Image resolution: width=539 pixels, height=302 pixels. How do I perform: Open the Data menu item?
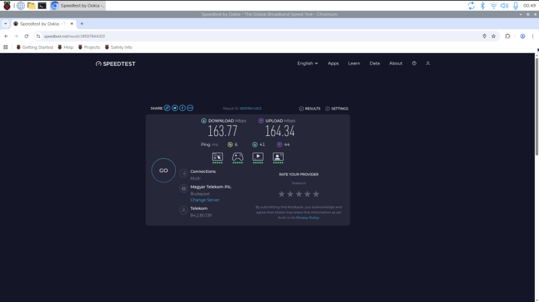click(375, 63)
